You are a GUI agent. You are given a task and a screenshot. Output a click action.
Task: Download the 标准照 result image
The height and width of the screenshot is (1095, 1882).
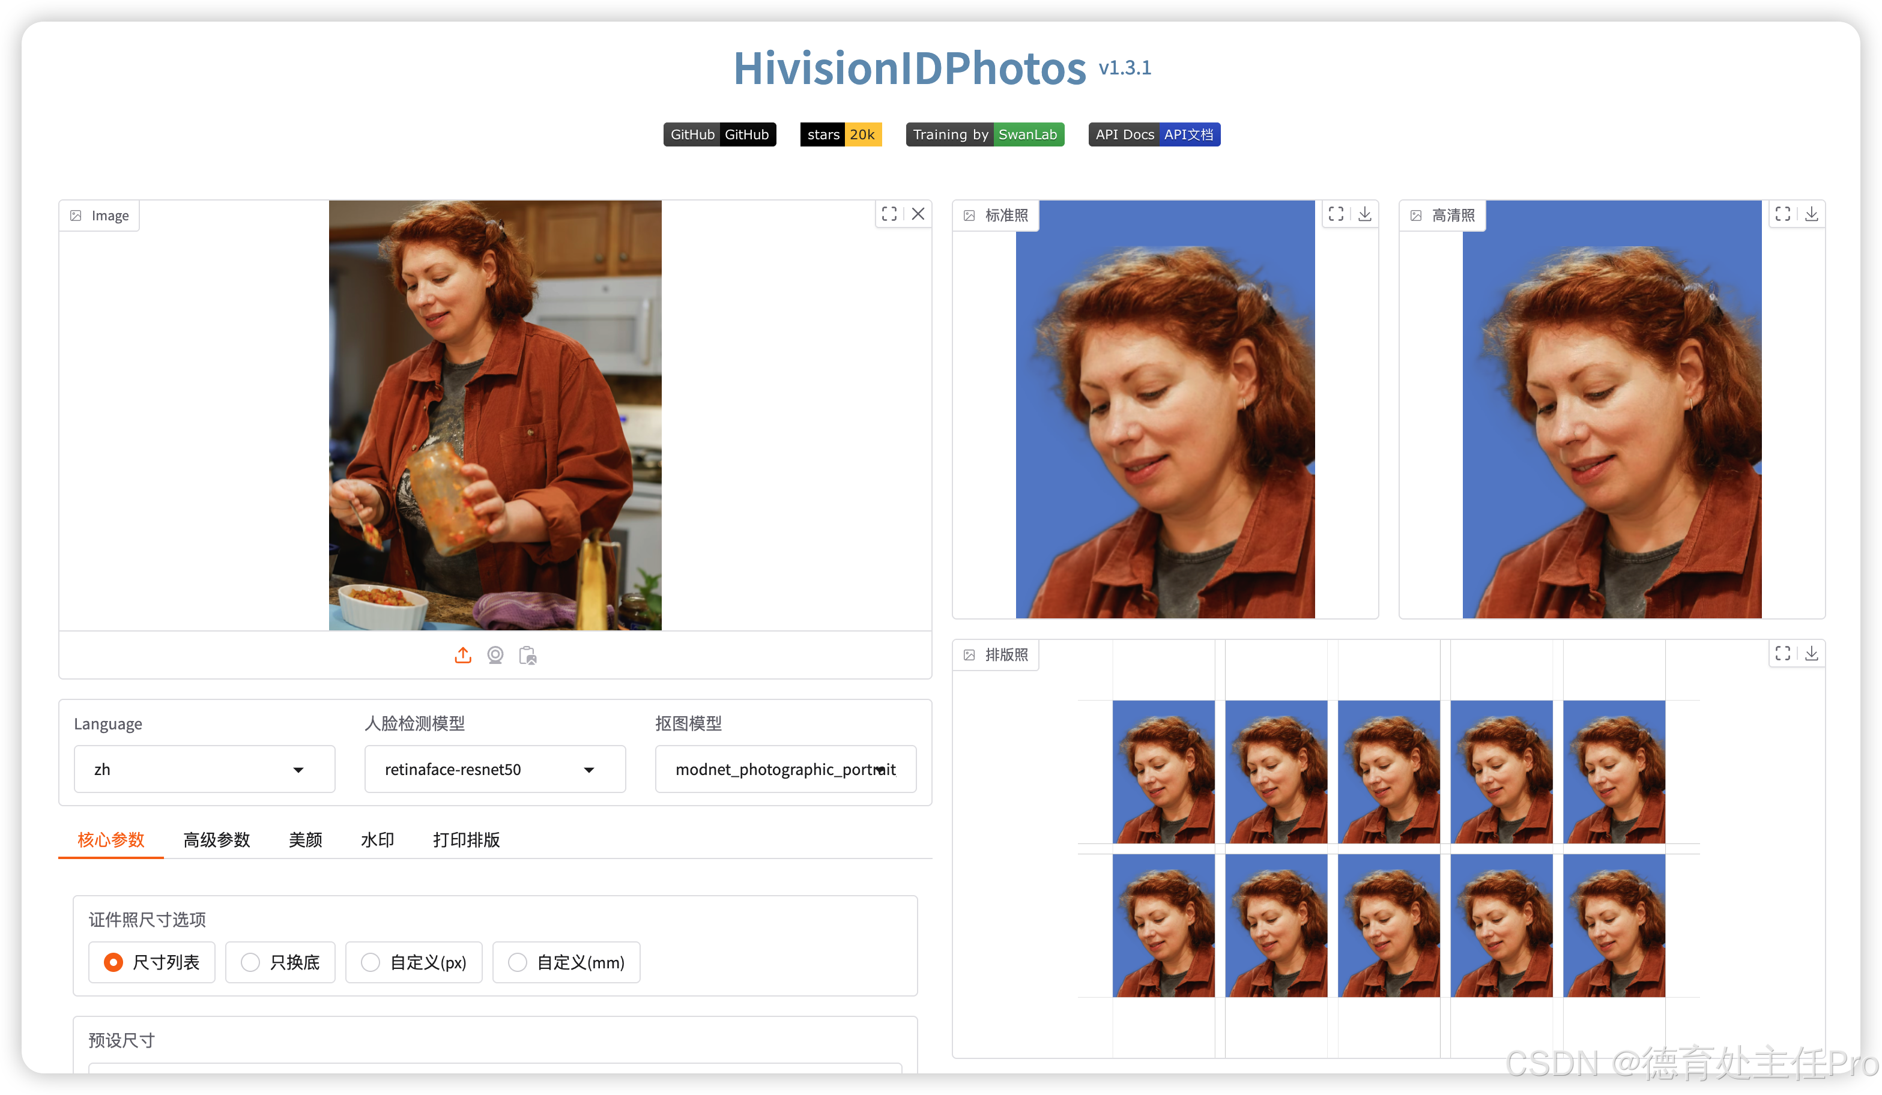tap(1364, 214)
